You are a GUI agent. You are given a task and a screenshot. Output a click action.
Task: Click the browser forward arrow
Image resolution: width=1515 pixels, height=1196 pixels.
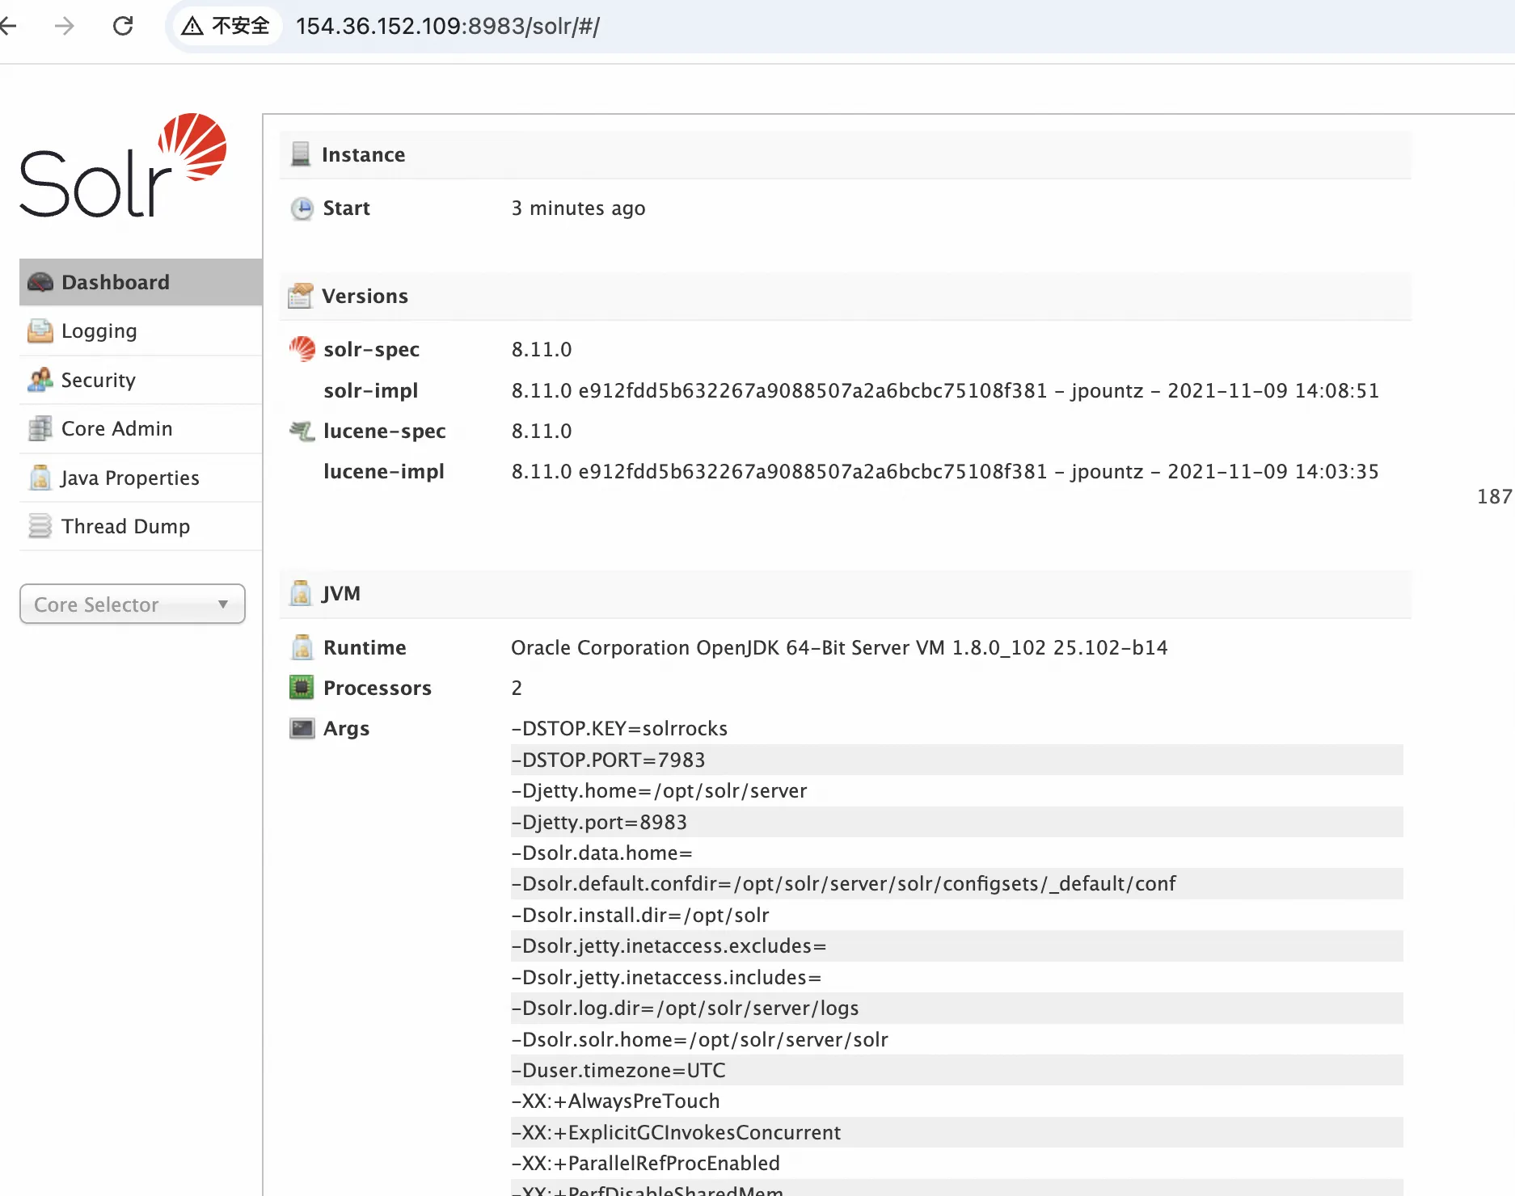[65, 27]
